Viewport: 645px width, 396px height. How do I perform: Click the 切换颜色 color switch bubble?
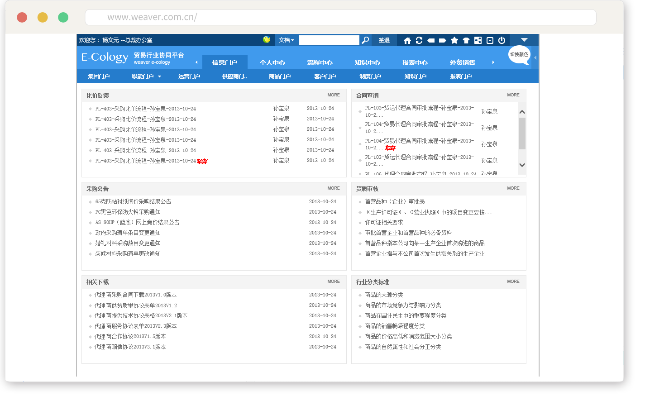(519, 55)
